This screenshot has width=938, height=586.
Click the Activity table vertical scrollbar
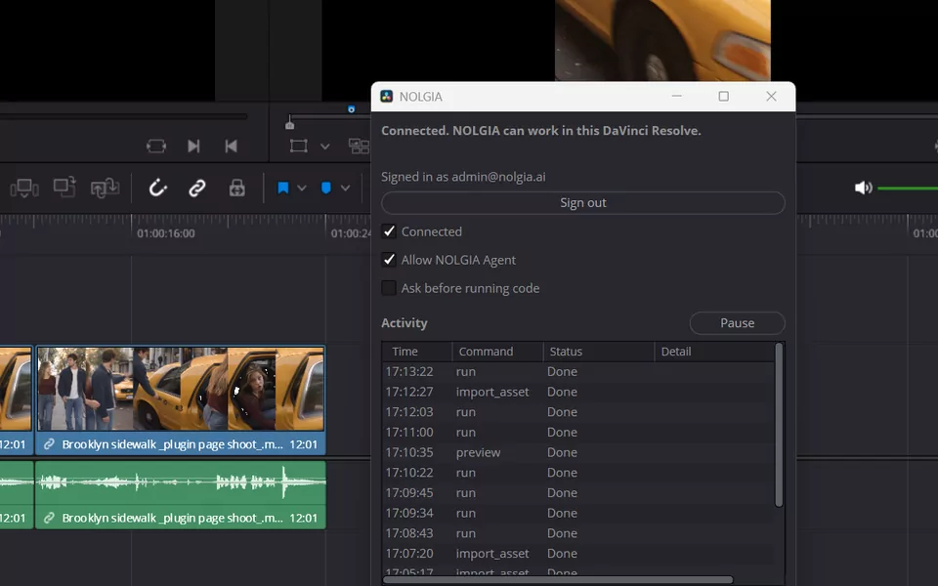pos(779,425)
